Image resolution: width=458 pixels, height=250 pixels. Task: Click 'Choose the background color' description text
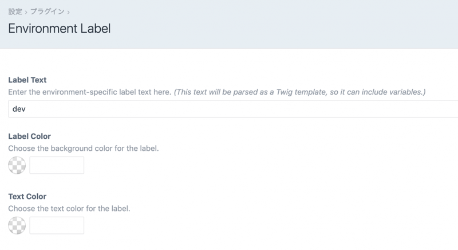[83, 149]
